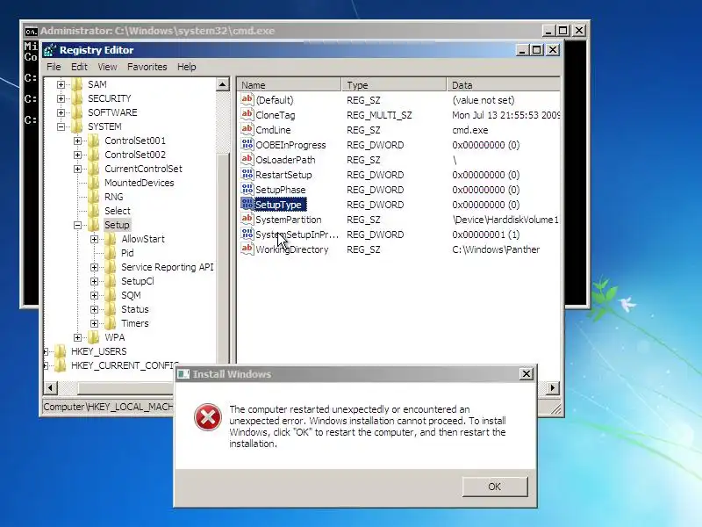The height and width of the screenshot is (527, 702).
Task: Expand the WPA key
Action: (x=77, y=337)
